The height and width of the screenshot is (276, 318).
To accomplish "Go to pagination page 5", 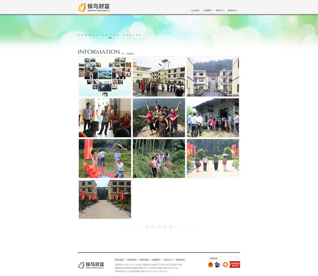I will coord(171,227).
